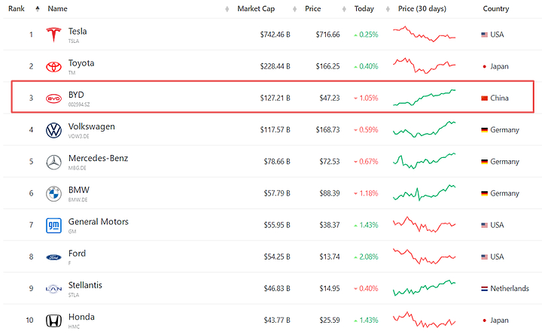Click Volkswagen price $168.73
Screen dimensions: 542x334
[x=327, y=130]
